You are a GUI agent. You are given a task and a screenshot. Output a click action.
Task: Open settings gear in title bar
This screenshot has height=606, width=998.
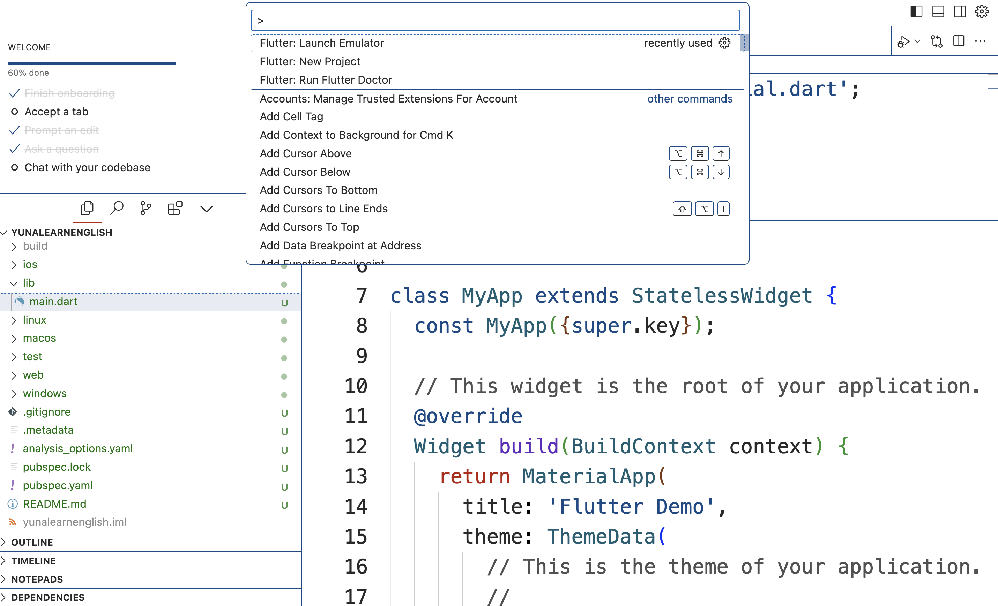pyautogui.click(x=981, y=12)
